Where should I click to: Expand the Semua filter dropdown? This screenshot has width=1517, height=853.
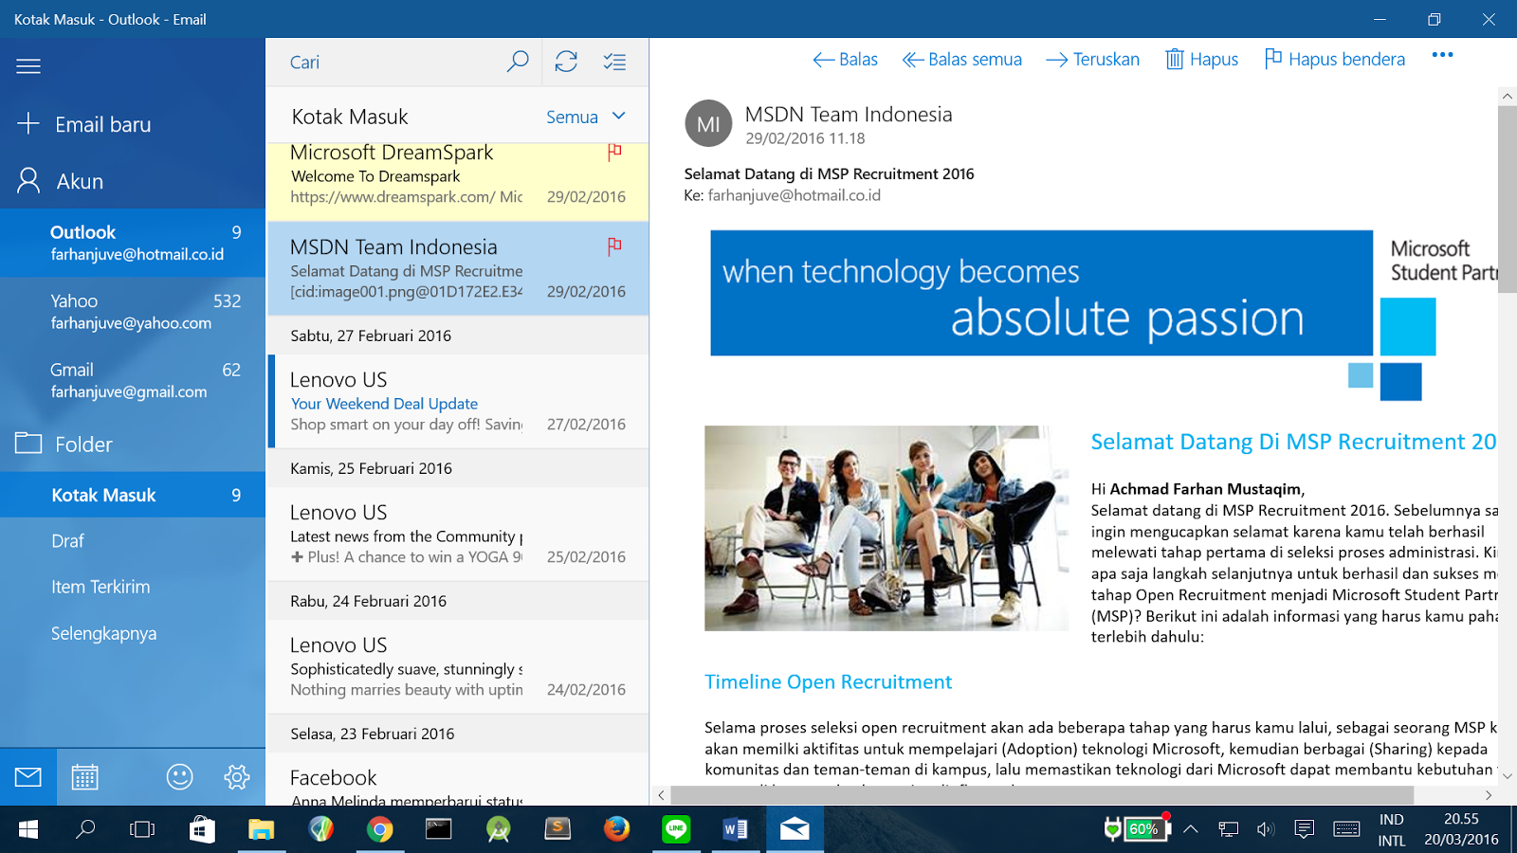(586, 117)
